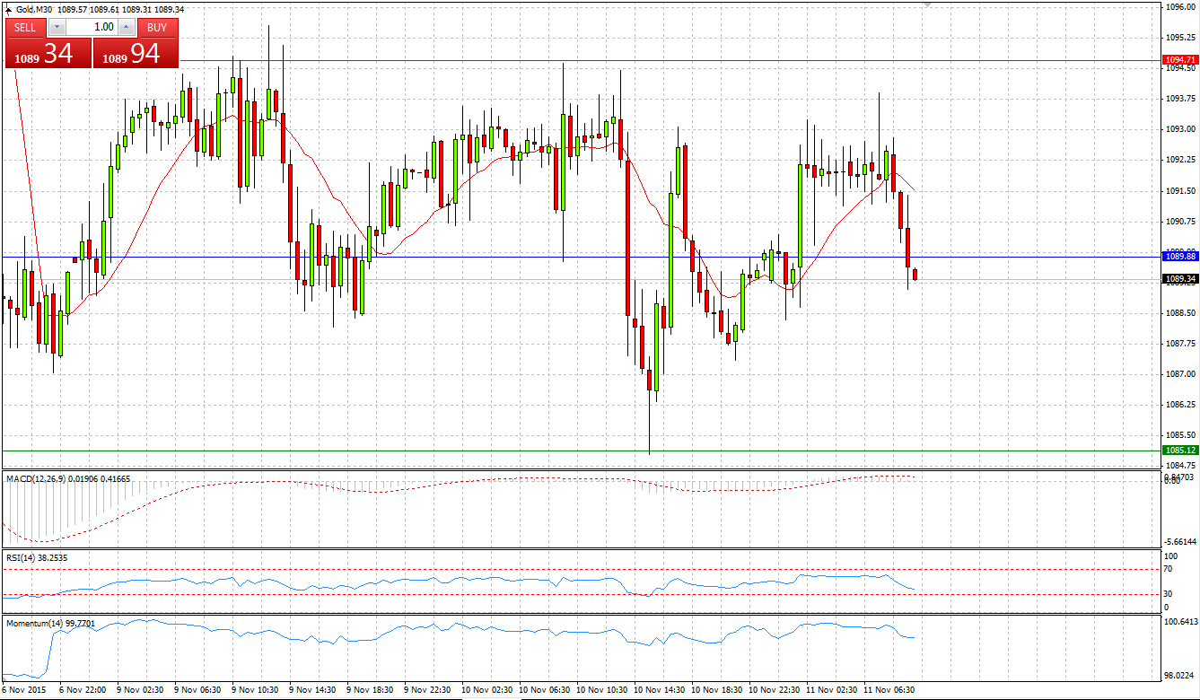Click the 10 Nov 10:30 time label
Image resolution: width=1200 pixels, height=700 pixels.
(602, 690)
